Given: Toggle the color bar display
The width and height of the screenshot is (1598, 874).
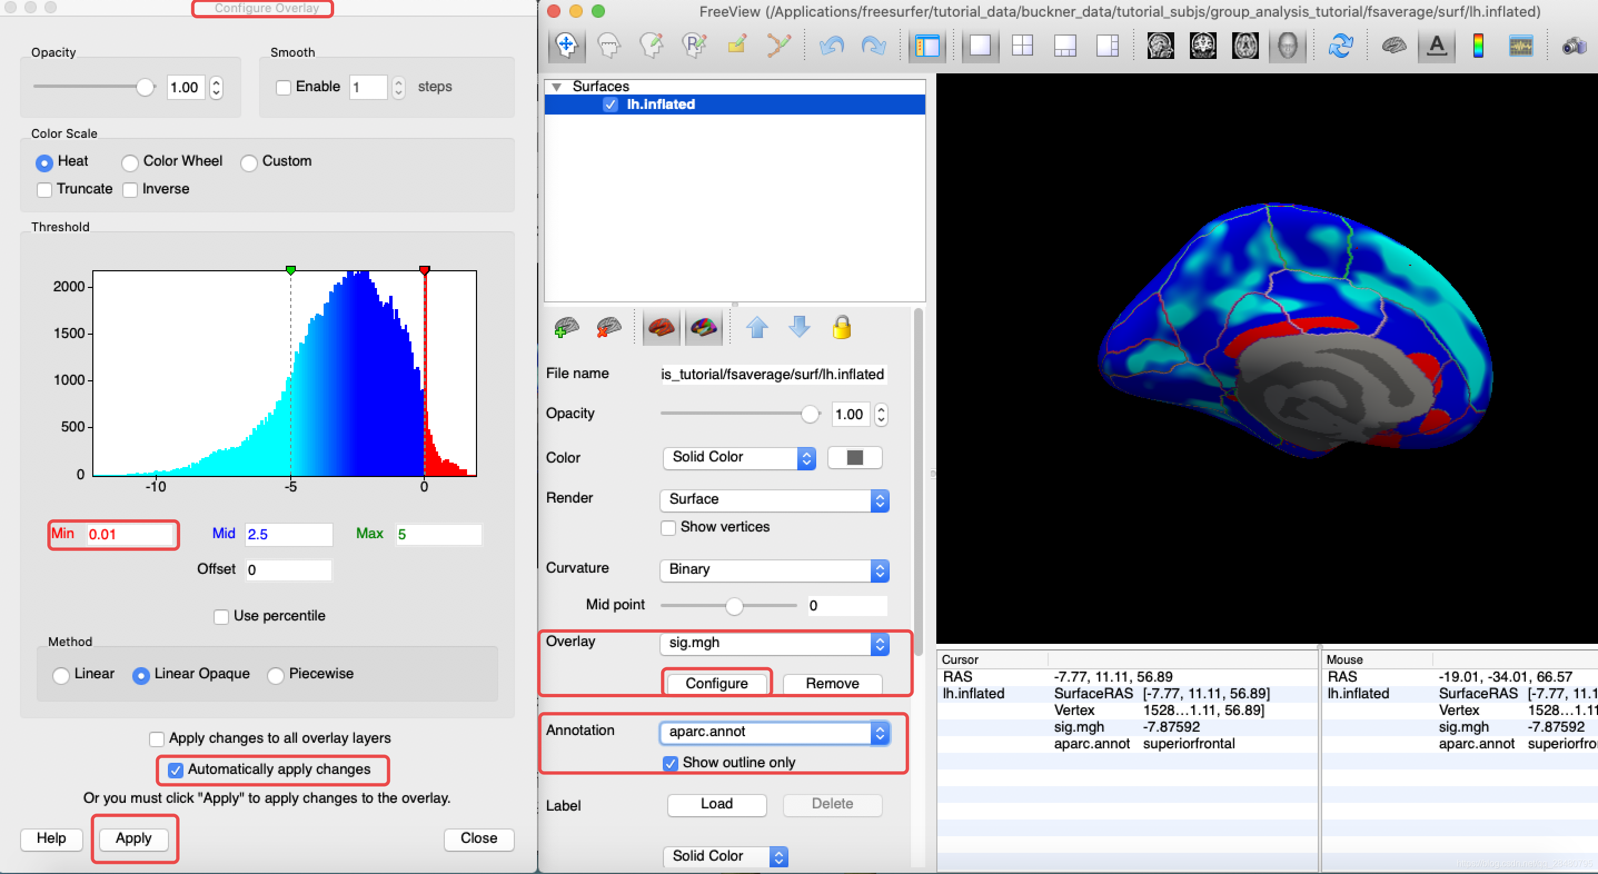Looking at the screenshot, I should pos(1478,45).
